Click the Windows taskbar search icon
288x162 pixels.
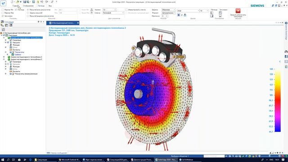pos(8,160)
